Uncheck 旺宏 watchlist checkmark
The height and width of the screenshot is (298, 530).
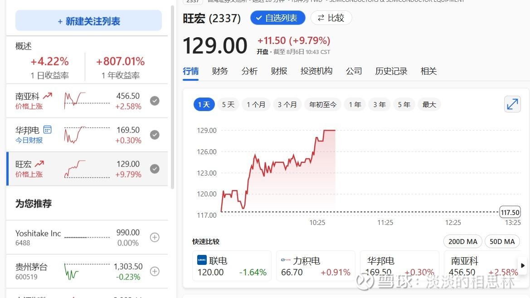[x=155, y=169]
